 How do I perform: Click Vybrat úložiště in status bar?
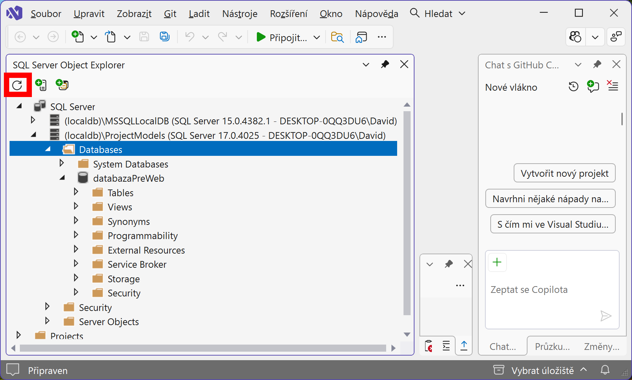tap(542, 370)
